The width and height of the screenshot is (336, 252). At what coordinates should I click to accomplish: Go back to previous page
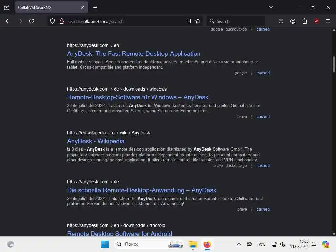pos(8,21)
